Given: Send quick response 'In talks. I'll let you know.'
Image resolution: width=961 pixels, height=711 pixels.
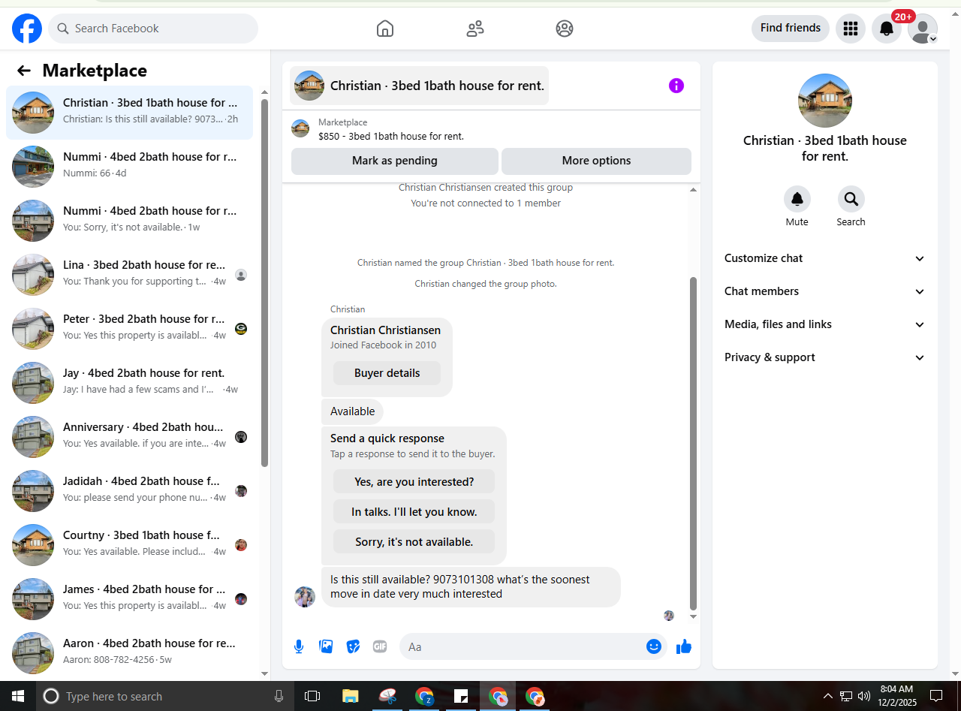Looking at the screenshot, I should point(414,512).
